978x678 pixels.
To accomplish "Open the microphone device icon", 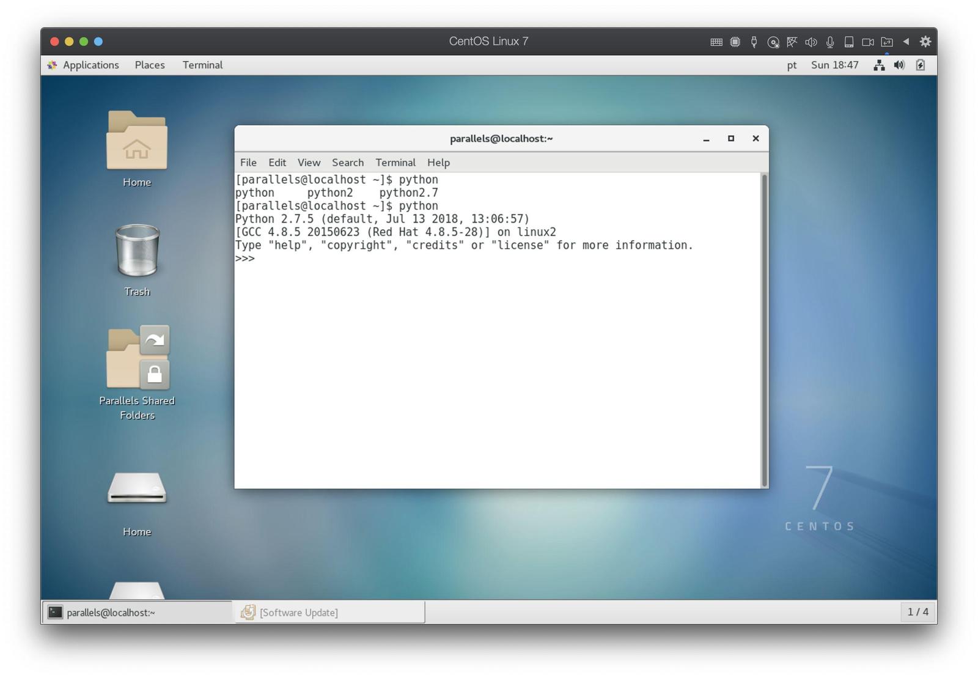I will 830,42.
